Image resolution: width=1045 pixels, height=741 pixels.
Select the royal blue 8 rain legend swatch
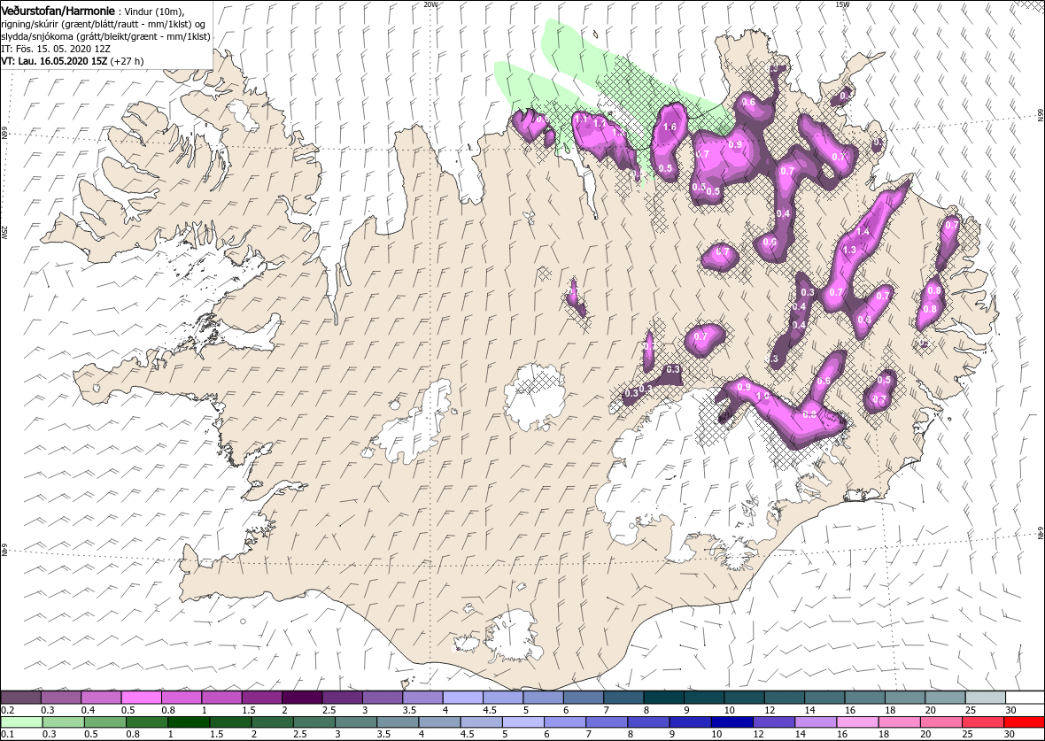click(647, 722)
